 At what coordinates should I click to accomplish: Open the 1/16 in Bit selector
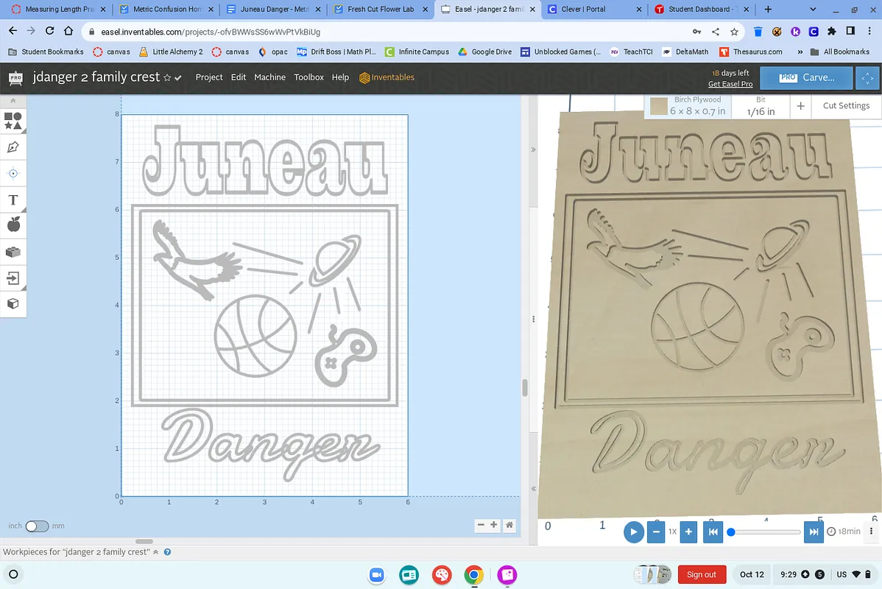pyautogui.click(x=761, y=106)
